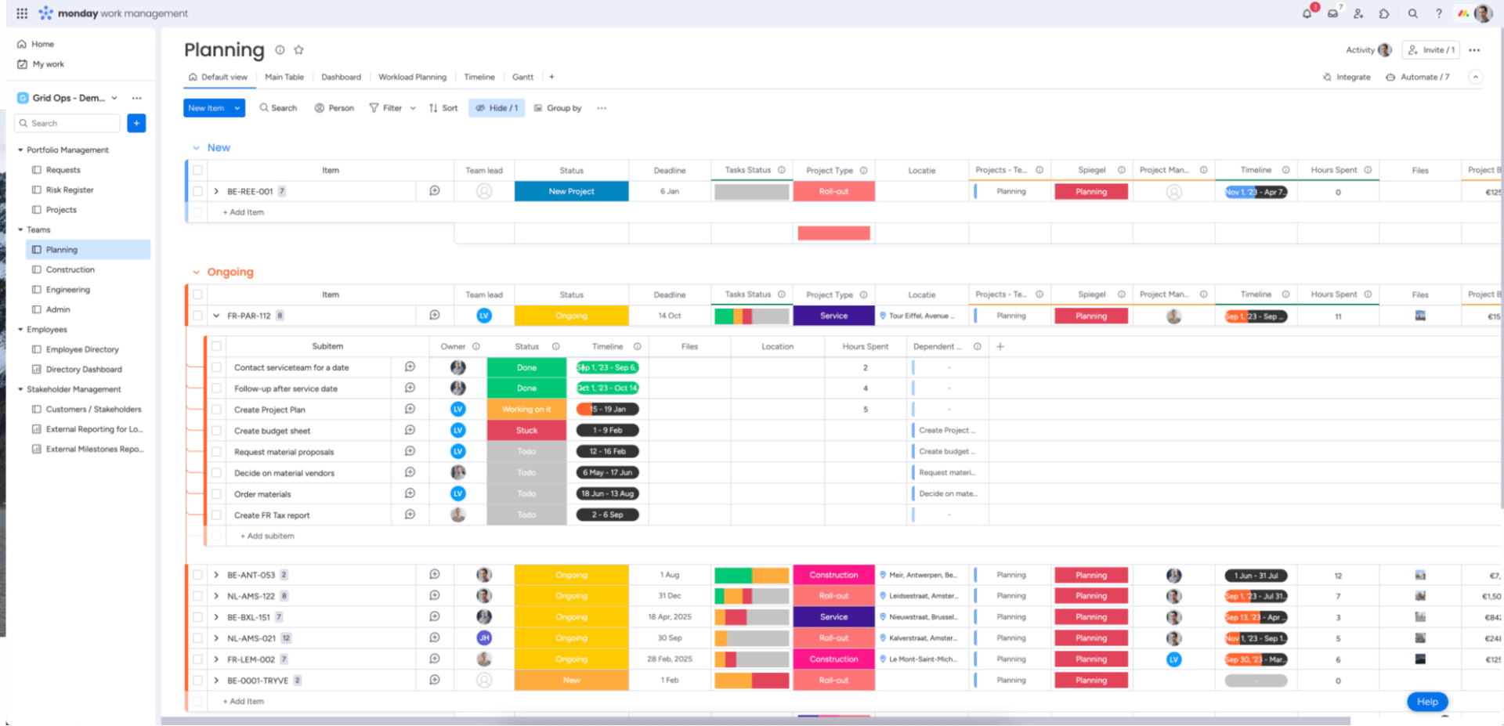Open the help question mark icon

pos(1438,13)
